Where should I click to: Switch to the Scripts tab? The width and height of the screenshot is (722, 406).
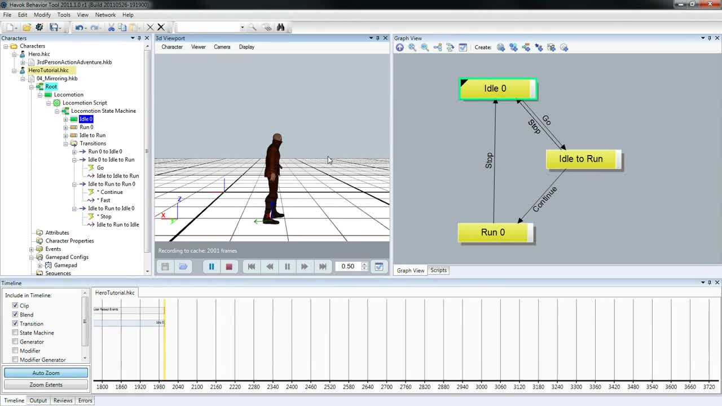pos(438,270)
